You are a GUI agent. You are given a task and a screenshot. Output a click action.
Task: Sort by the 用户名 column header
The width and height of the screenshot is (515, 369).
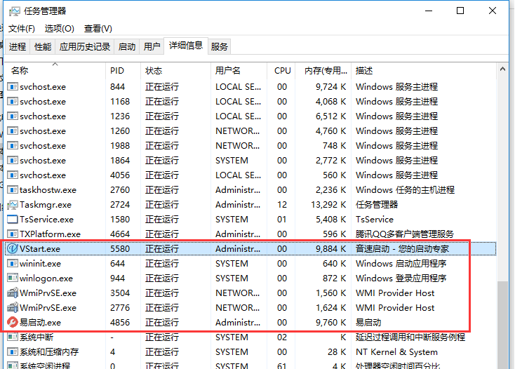click(239, 71)
